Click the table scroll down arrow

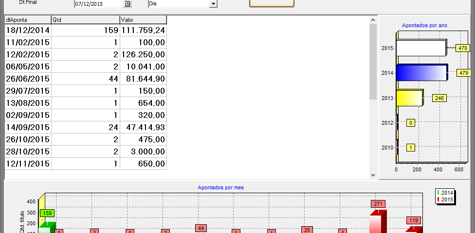click(373, 175)
